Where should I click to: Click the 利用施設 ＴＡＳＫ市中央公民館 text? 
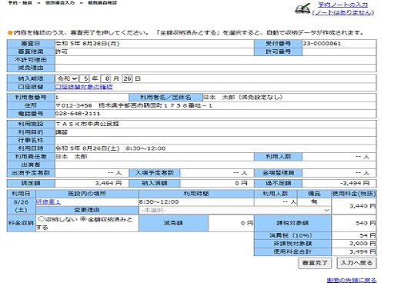[87, 124]
